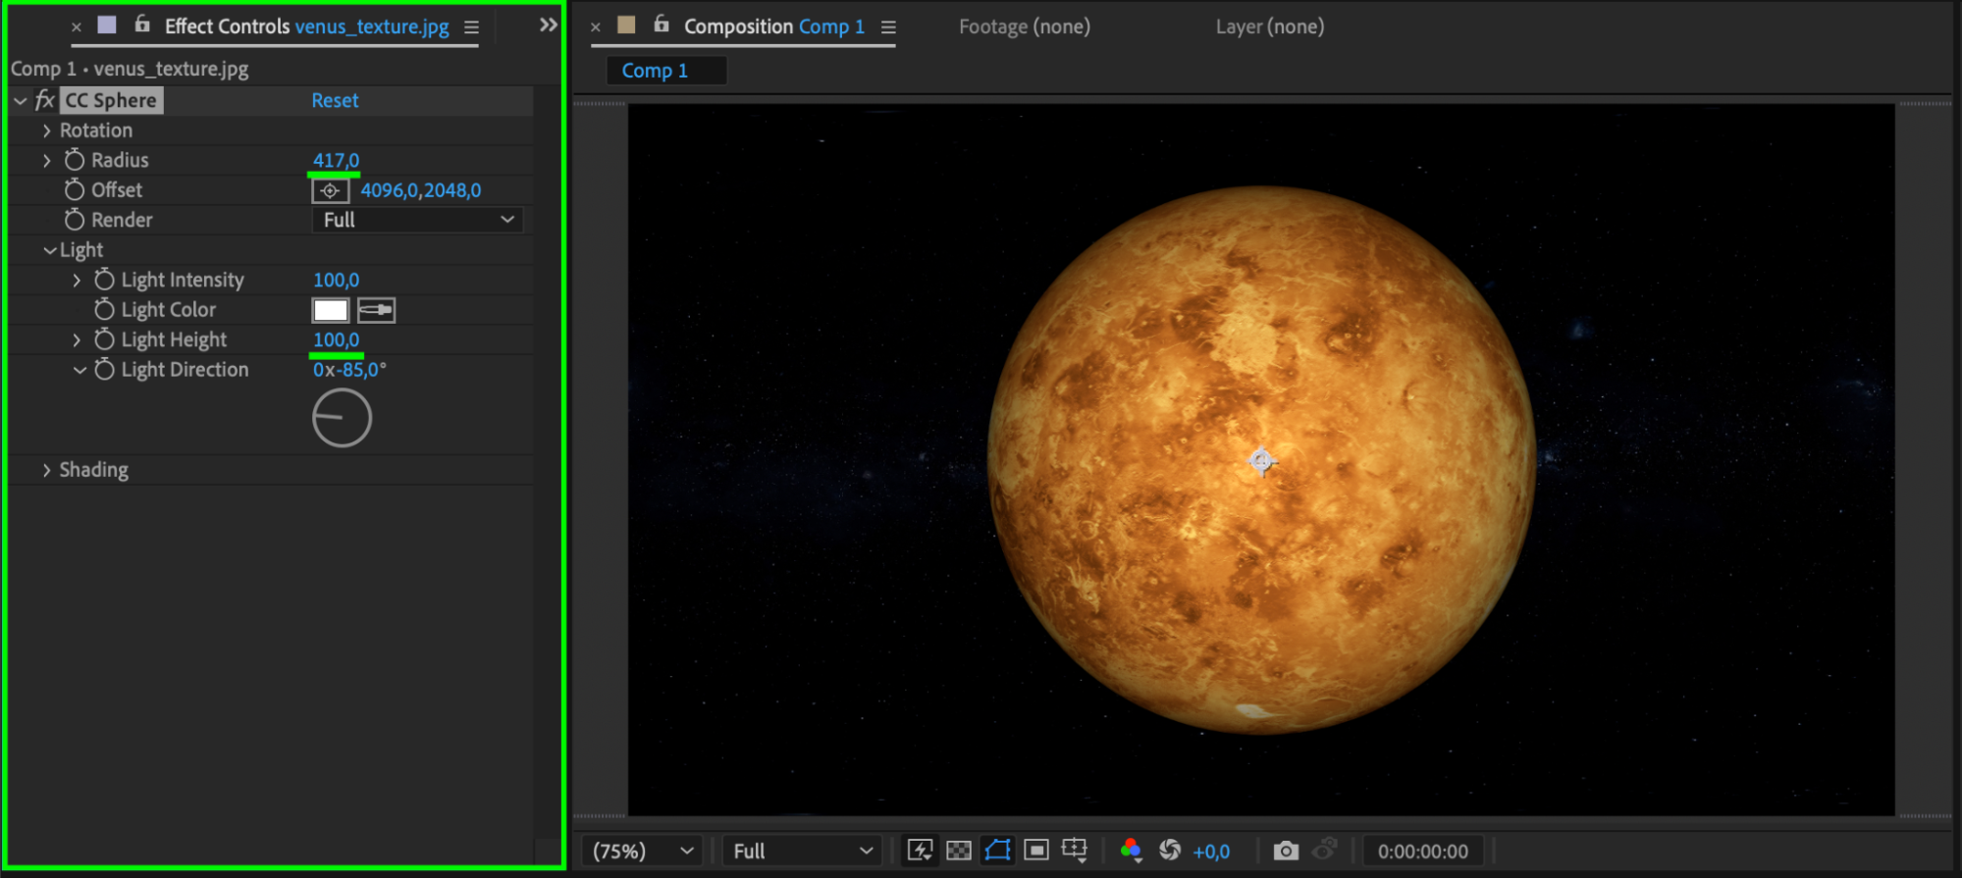Toggle the transparency grid

959,851
